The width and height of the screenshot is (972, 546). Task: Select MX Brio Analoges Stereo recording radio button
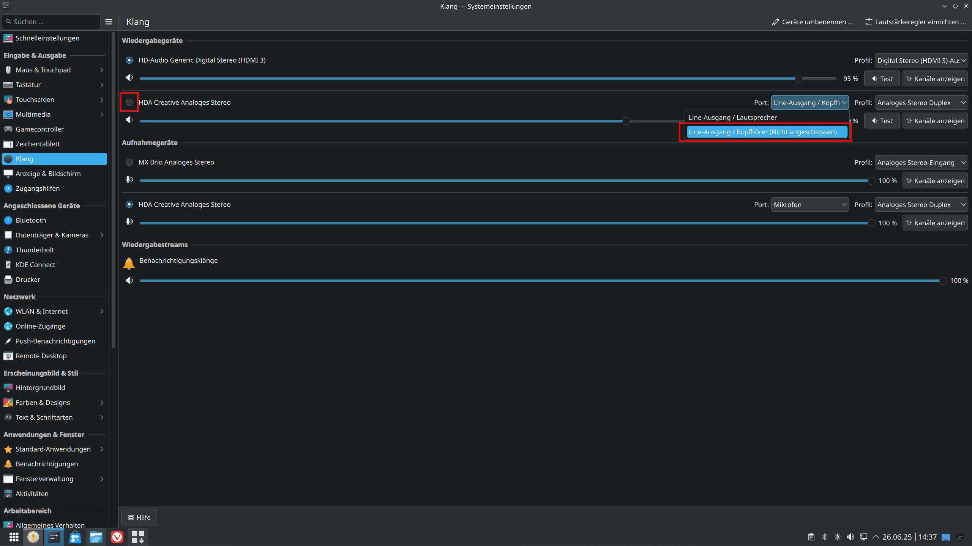129,162
